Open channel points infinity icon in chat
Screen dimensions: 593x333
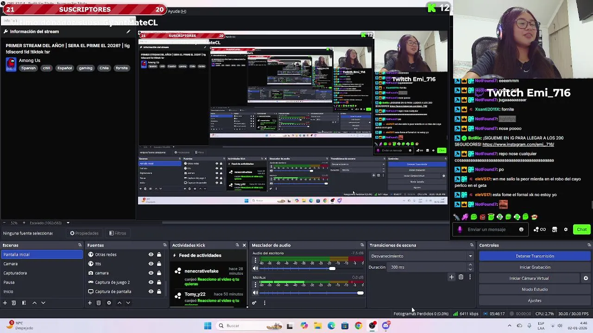coord(540,229)
